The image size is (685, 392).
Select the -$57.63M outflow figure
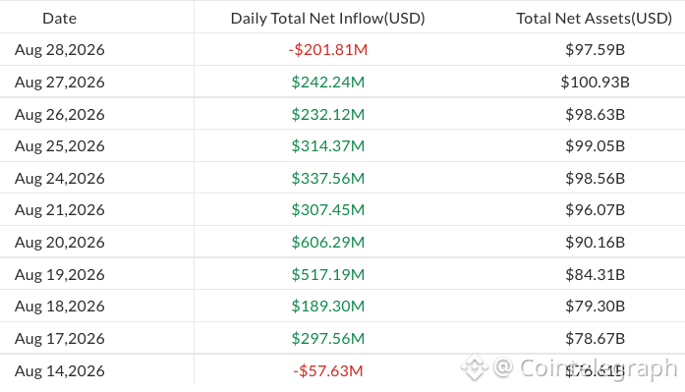(x=327, y=370)
